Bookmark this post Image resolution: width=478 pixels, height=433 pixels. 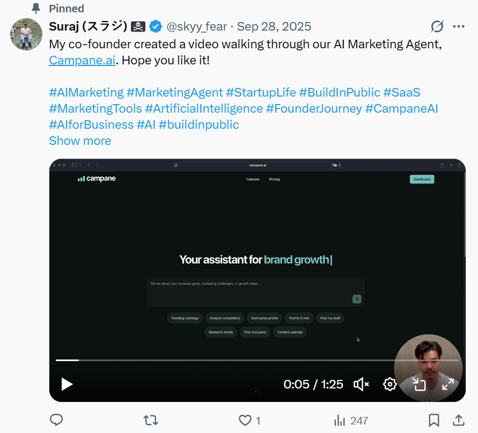(434, 420)
